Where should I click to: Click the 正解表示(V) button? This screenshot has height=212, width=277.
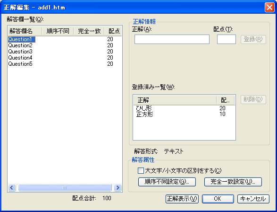tap(182, 199)
